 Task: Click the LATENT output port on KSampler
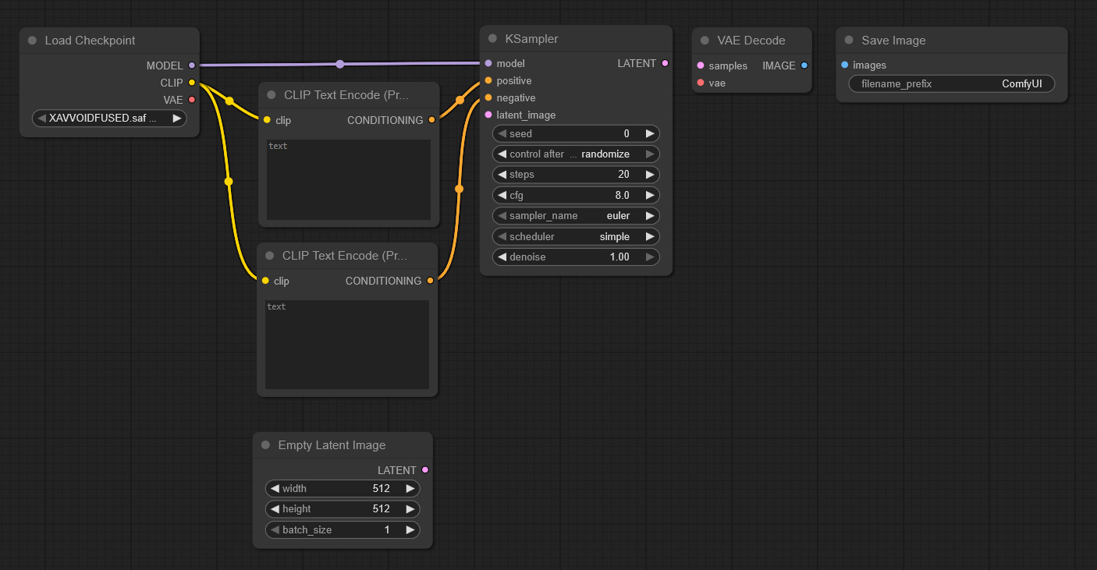pyautogui.click(x=665, y=63)
